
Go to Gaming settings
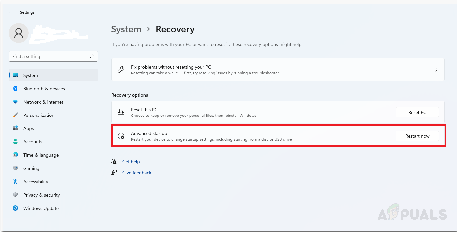tap(31, 168)
